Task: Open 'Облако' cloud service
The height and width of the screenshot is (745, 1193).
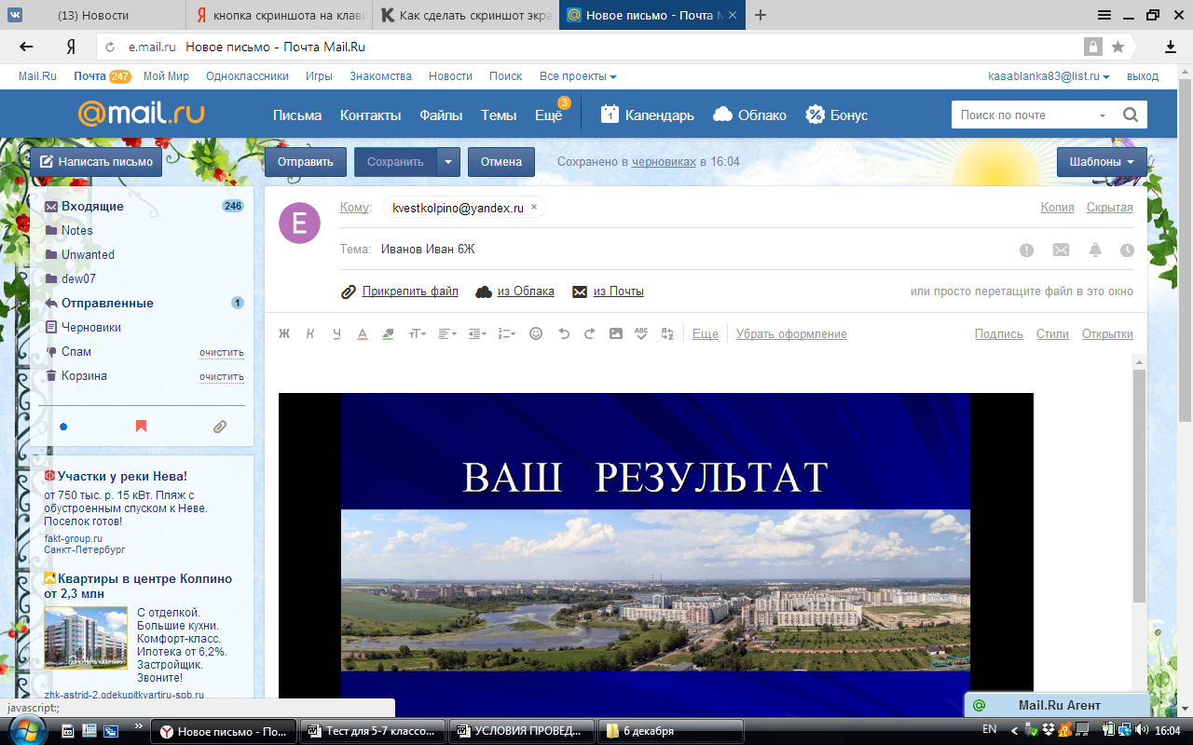Action: coord(750,115)
